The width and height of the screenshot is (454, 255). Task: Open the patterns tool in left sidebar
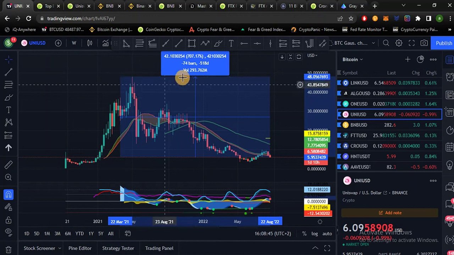coord(9,123)
